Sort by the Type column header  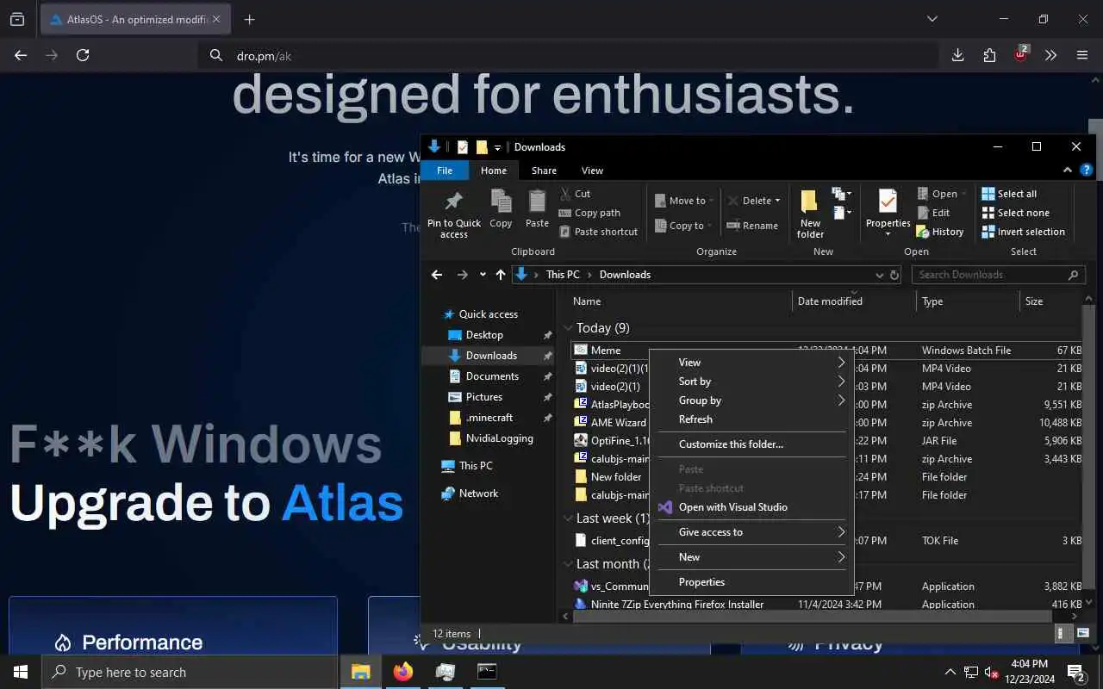point(968,301)
